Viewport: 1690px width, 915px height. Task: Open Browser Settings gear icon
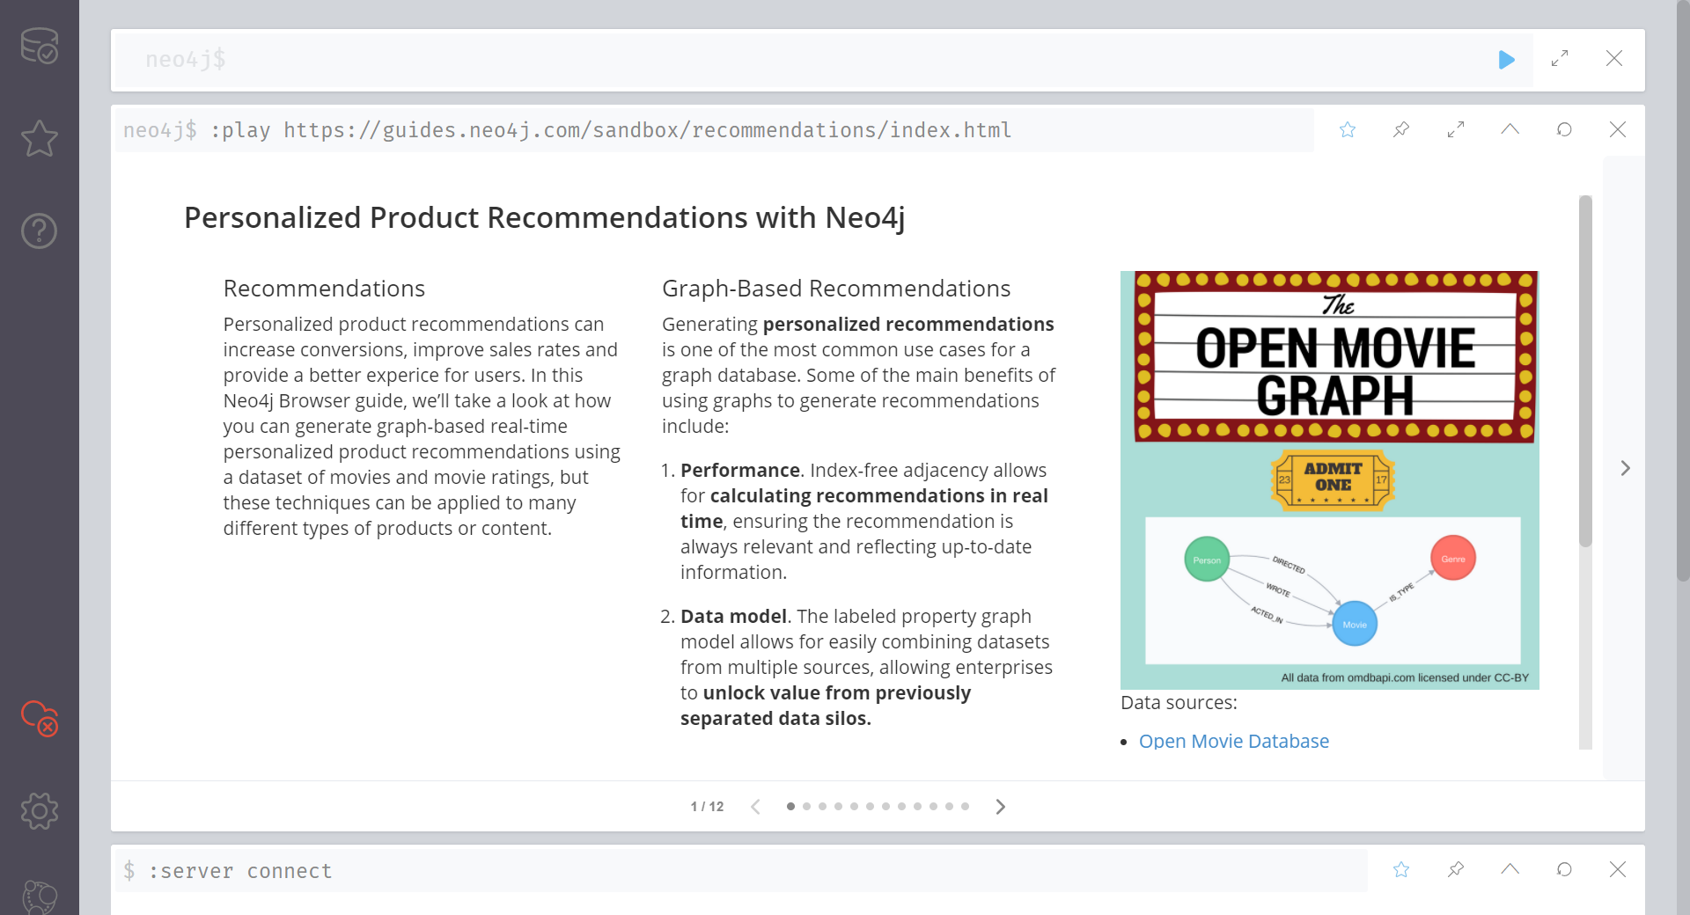[x=39, y=810]
